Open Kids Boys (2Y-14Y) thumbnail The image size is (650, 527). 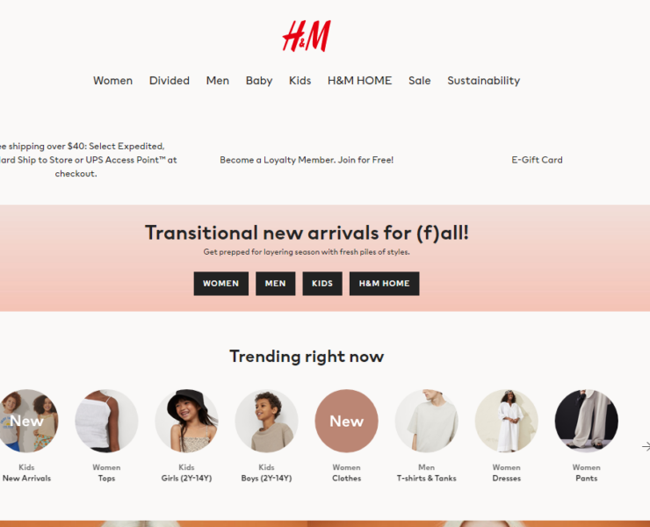pyautogui.click(x=266, y=421)
